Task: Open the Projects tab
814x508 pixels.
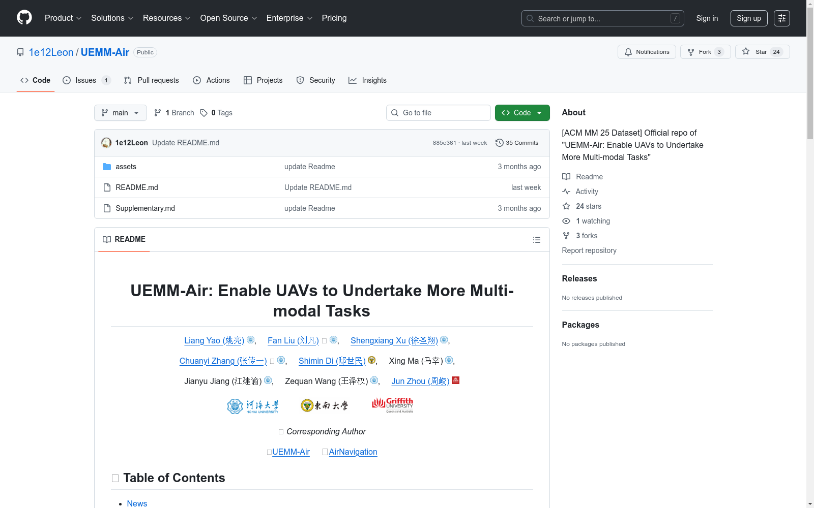Action: [263, 80]
